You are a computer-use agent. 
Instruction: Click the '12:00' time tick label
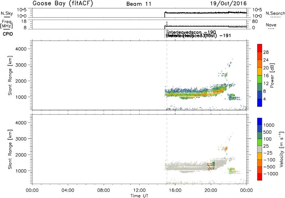pyautogui.click(x=139, y=190)
